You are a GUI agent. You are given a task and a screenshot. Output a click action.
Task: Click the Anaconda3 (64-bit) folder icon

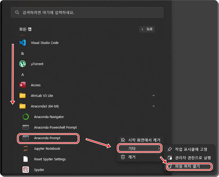pos(23,106)
